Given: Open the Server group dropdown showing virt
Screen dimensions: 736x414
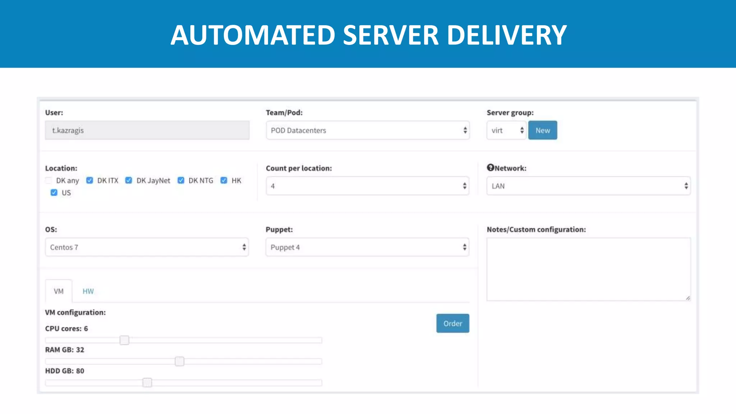Looking at the screenshot, I should point(506,130).
